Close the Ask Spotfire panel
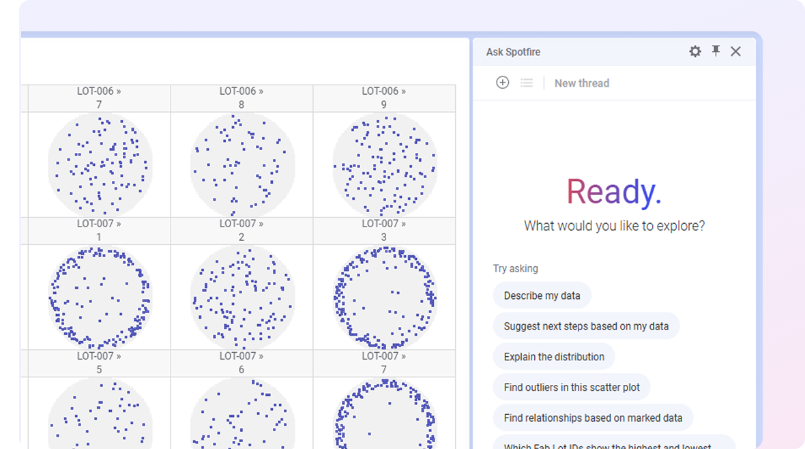The width and height of the screenshot is (805, 449). [735, 51]
